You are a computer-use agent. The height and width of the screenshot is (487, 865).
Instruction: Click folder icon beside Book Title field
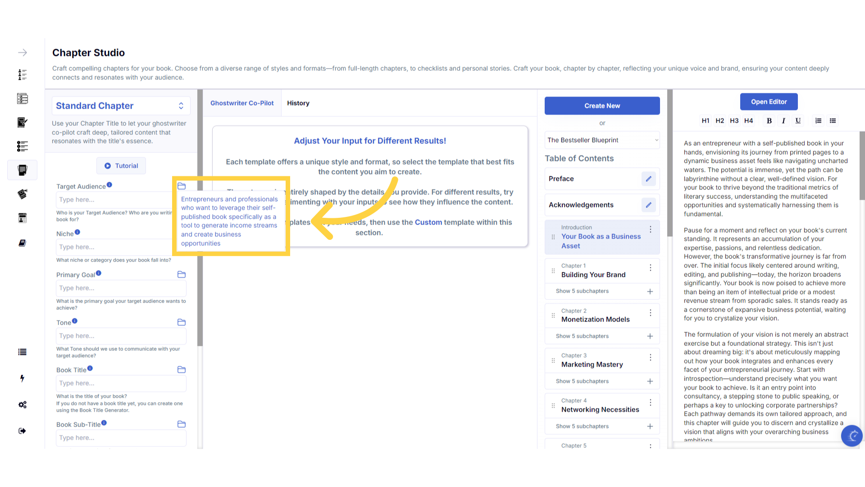tap(182, 370)
